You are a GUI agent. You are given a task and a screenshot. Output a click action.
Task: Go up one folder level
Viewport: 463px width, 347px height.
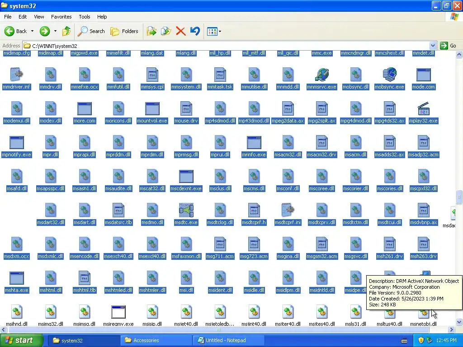(66, 31)
